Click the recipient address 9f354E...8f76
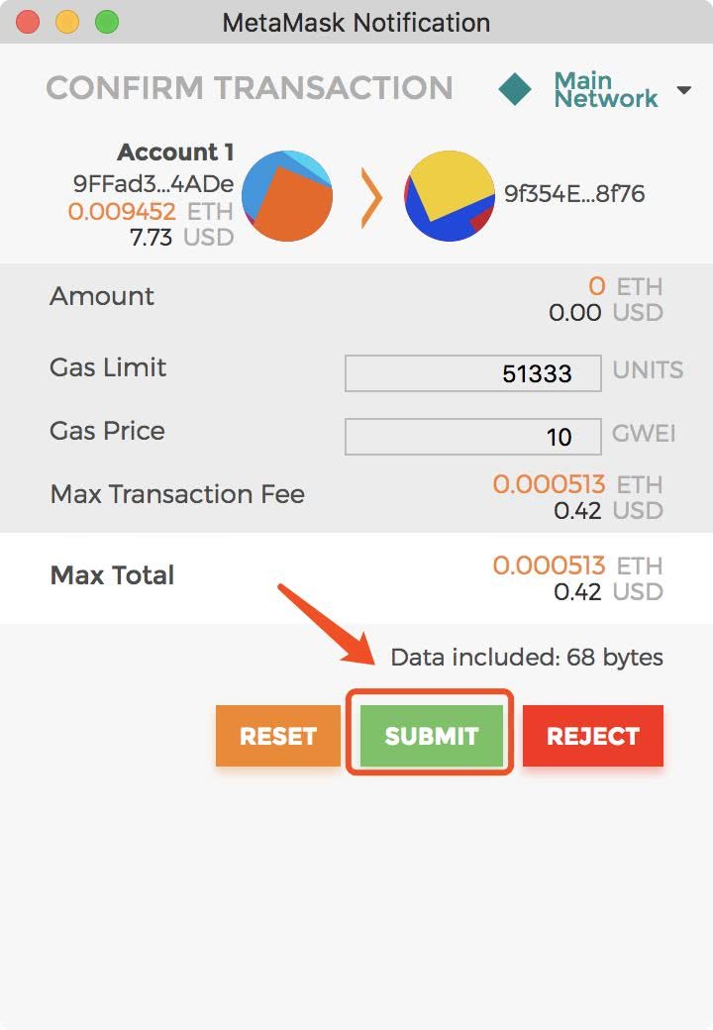The width and height of the screenshot is (713, 1030). click(x=574, y=194)
